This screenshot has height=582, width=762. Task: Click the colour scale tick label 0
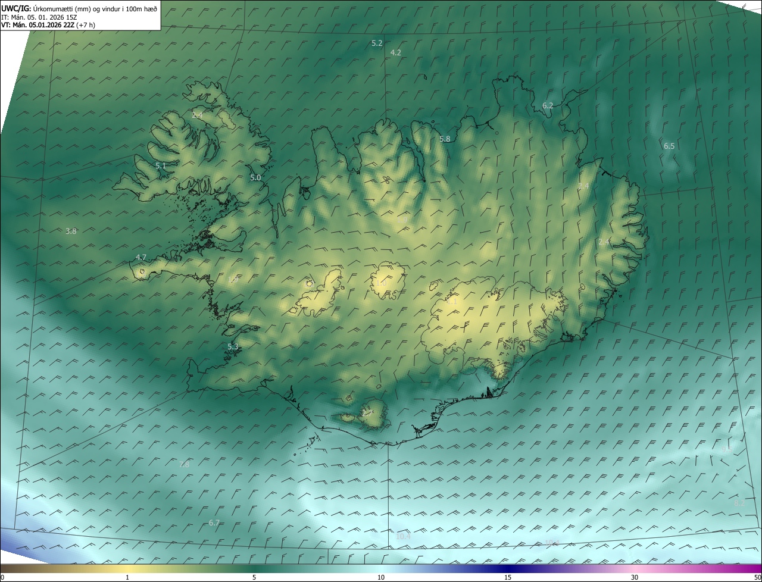(x=2, y=578)
